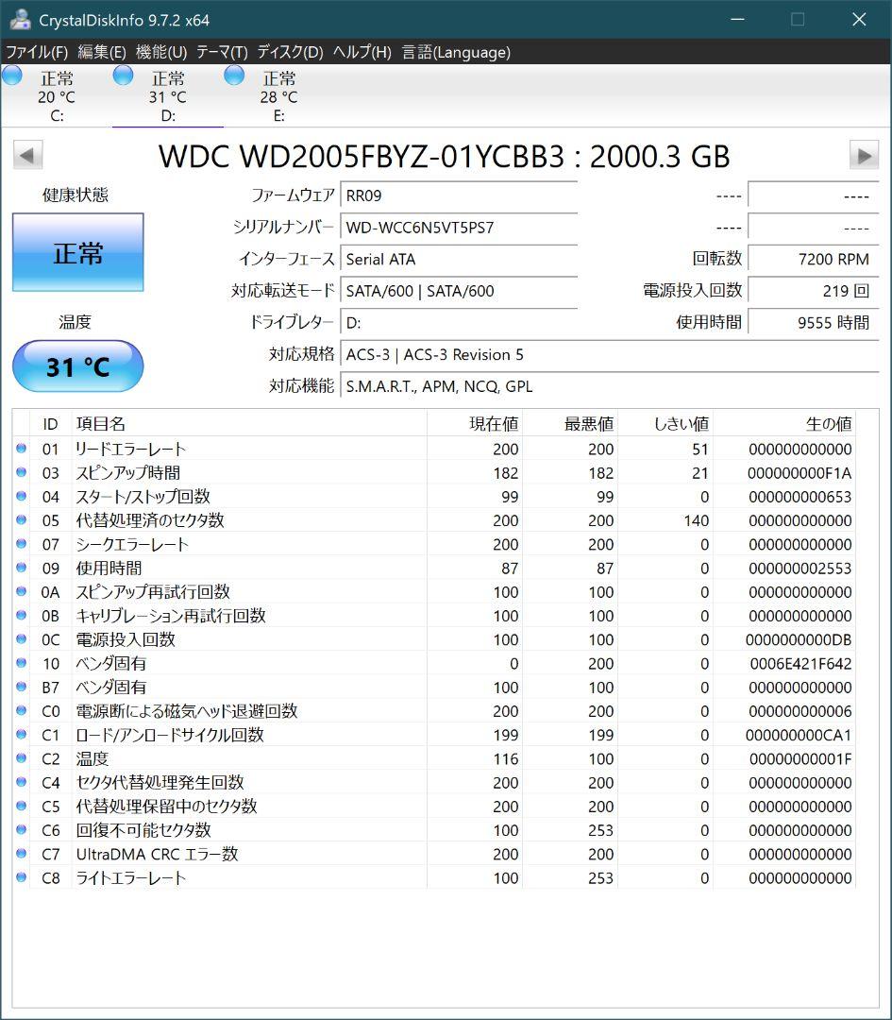
Task: Click the rotation rate value 7200 RPM
Action: point(814,259)
